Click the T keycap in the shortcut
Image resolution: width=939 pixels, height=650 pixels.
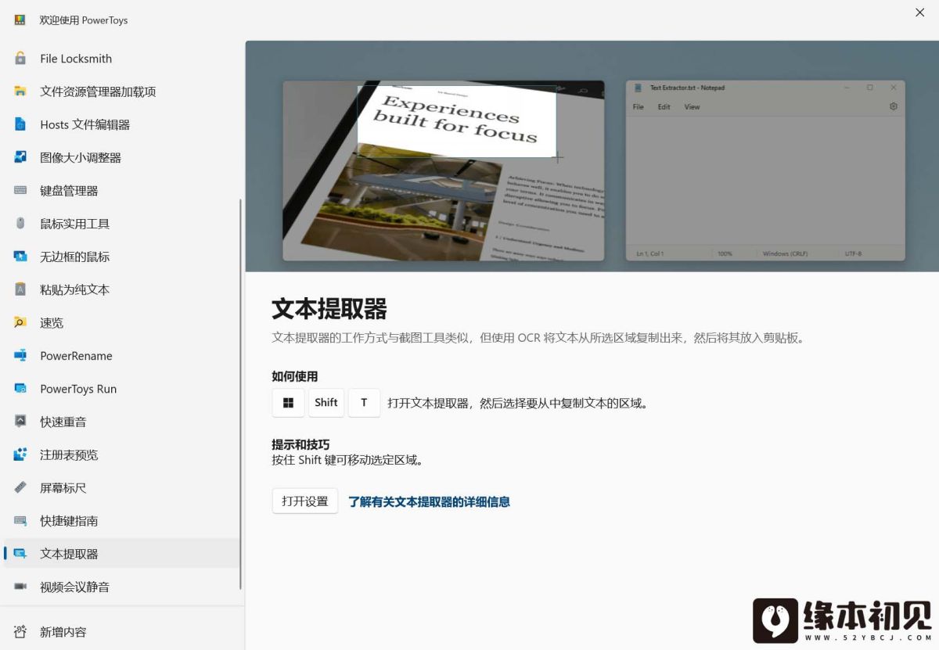tap(364, 403)
